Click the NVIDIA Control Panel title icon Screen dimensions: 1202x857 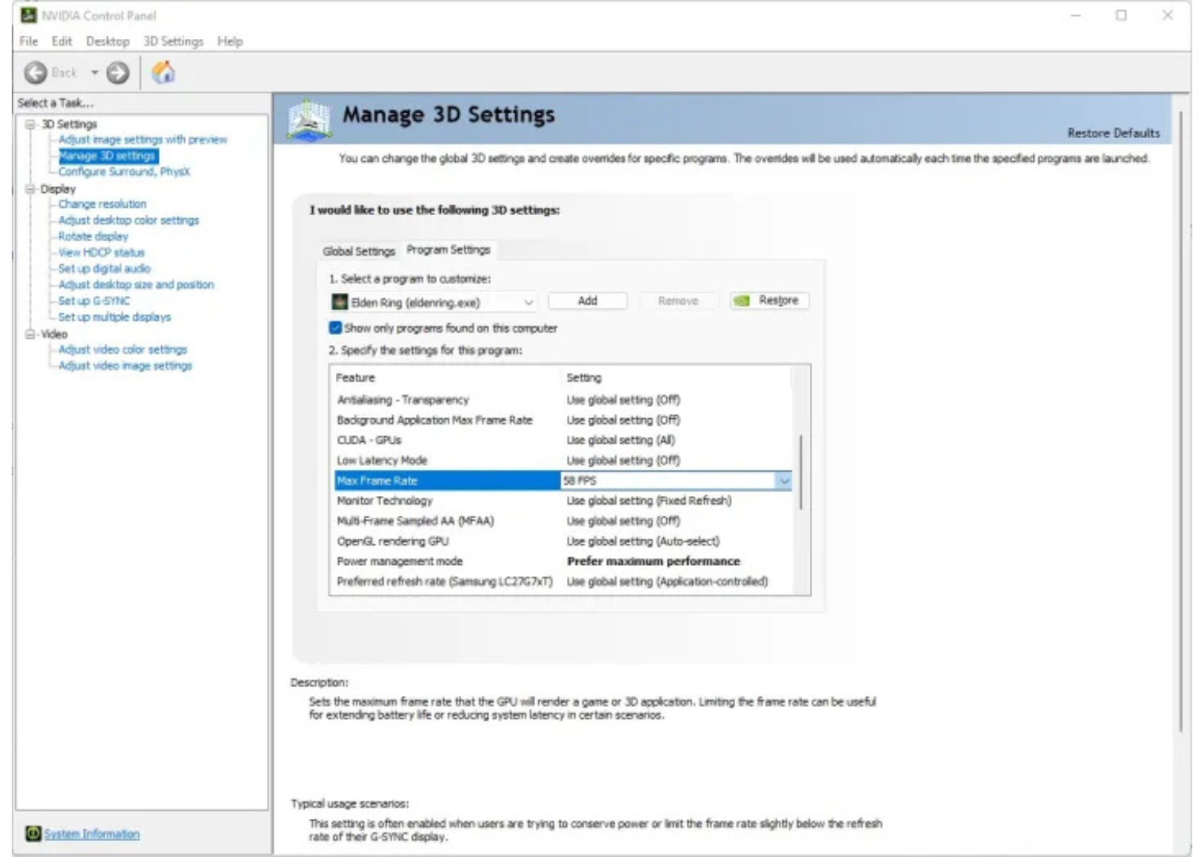click(x=29, y=15)
